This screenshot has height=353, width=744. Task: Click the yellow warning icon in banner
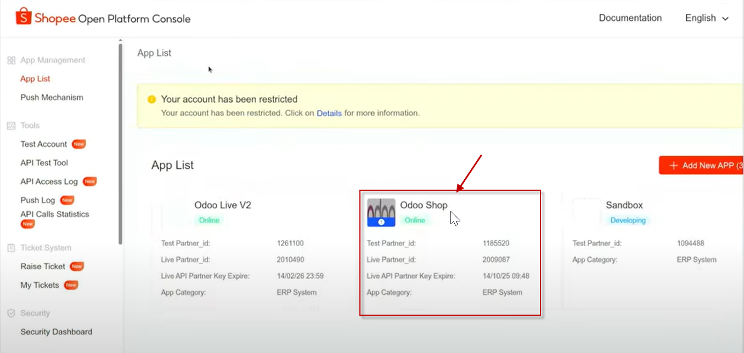[x=151, y=99]
